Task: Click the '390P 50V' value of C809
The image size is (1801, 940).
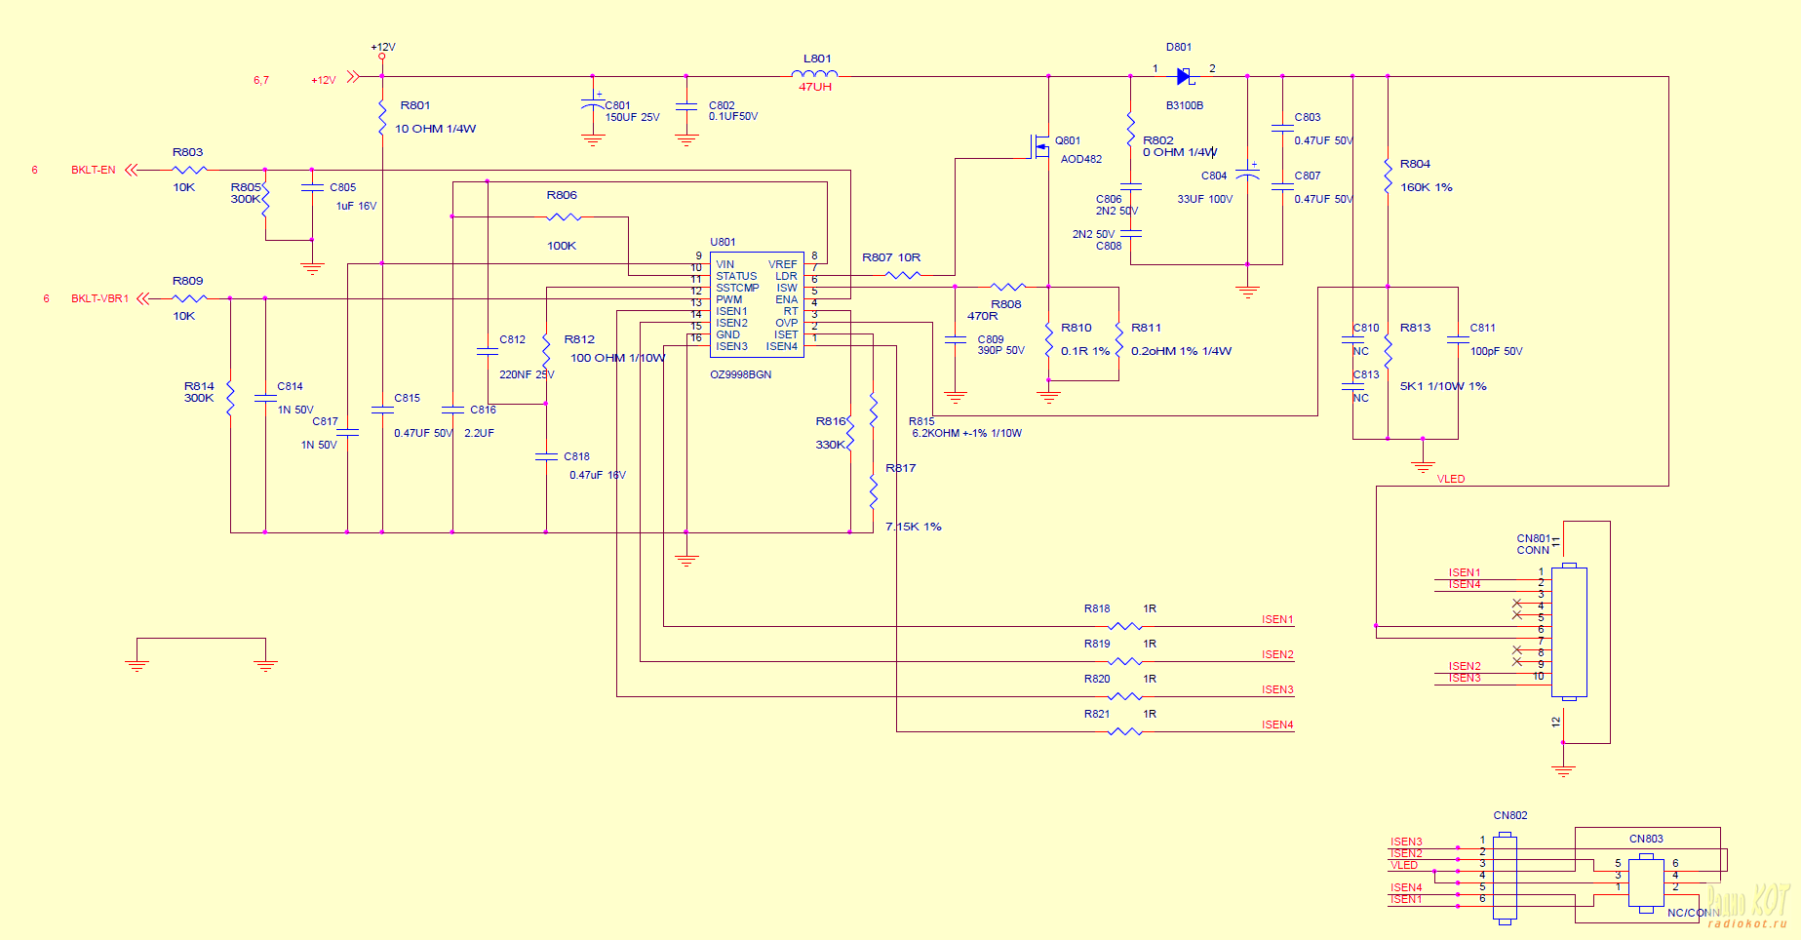Action: click(1001, 350)
